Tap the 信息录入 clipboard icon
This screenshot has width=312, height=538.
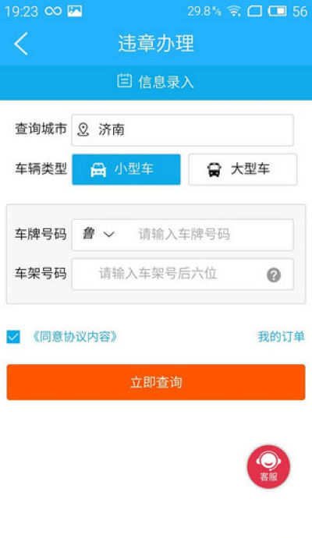[124, 81]
